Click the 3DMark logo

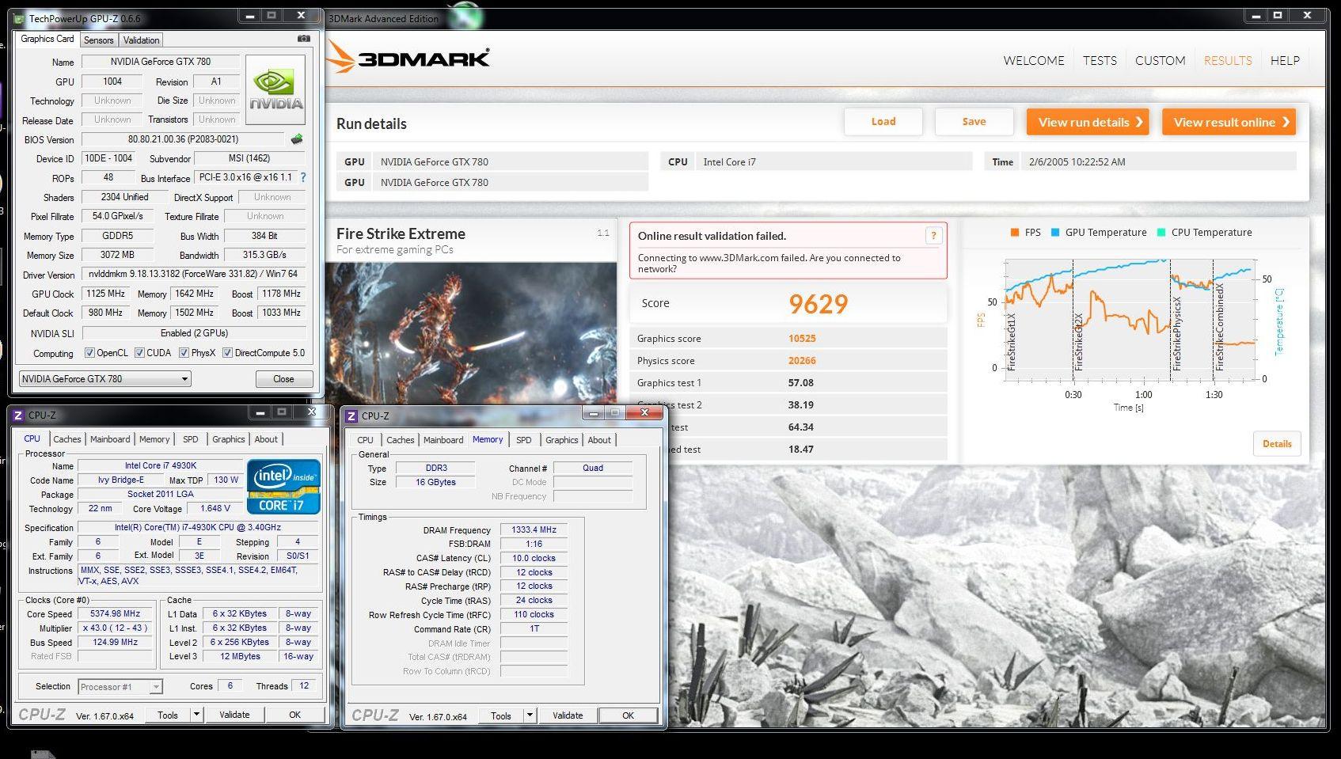tap(409, 58)
